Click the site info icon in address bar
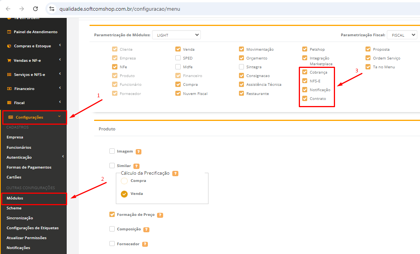The image size is (420, 254). (52, 8)
